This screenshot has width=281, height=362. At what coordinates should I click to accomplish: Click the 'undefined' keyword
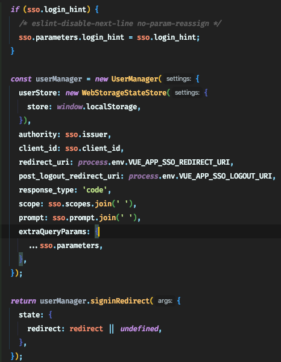click(139, 329)
